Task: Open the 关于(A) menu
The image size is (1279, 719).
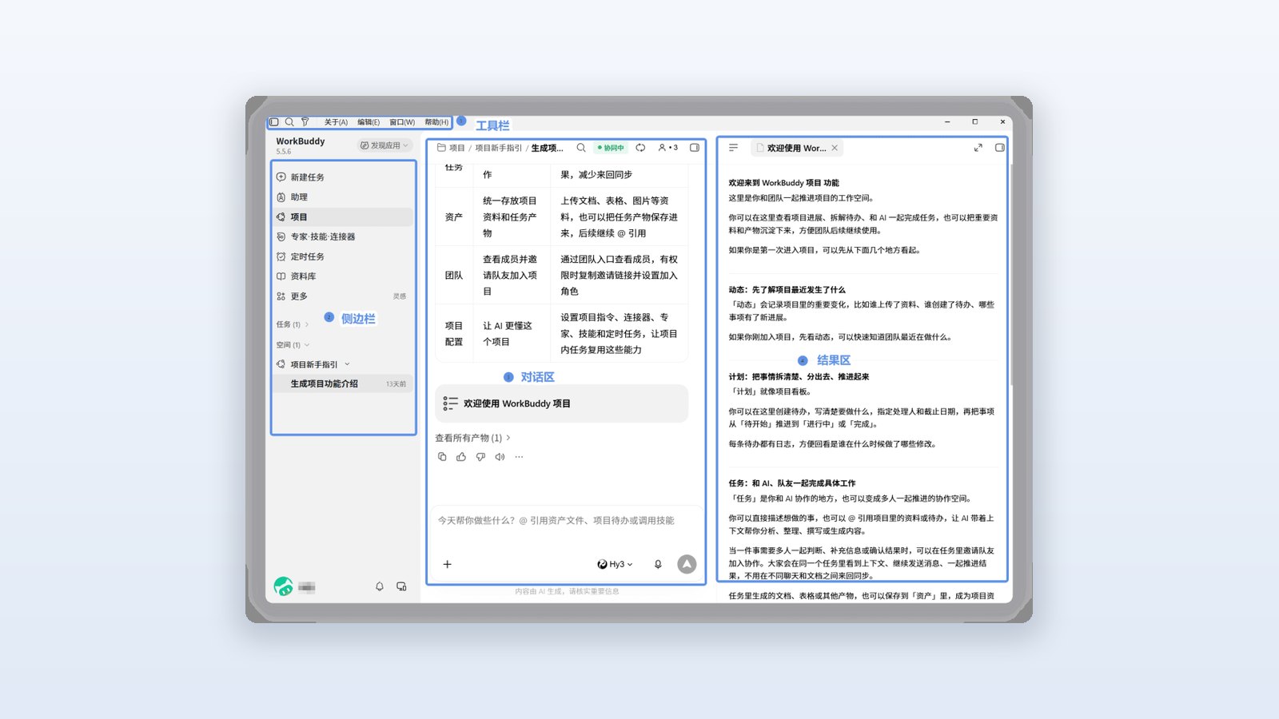Action: pos(336,122)
